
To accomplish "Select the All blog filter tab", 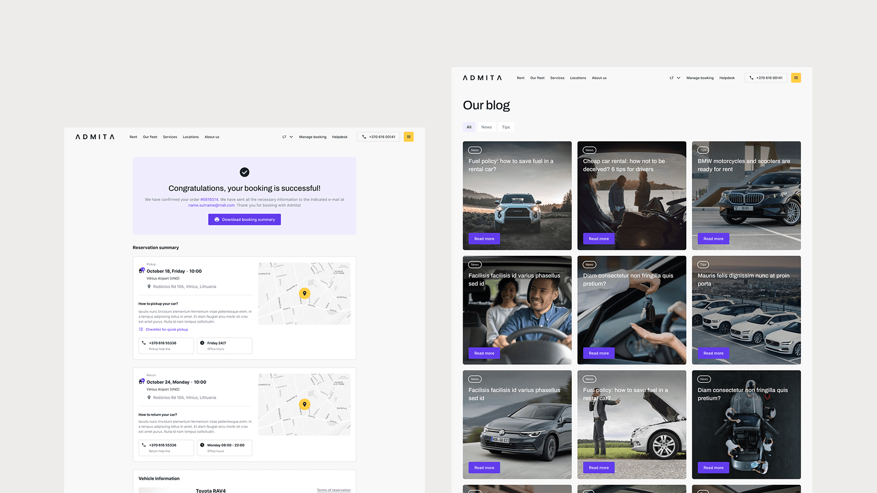I will [469, 127].
